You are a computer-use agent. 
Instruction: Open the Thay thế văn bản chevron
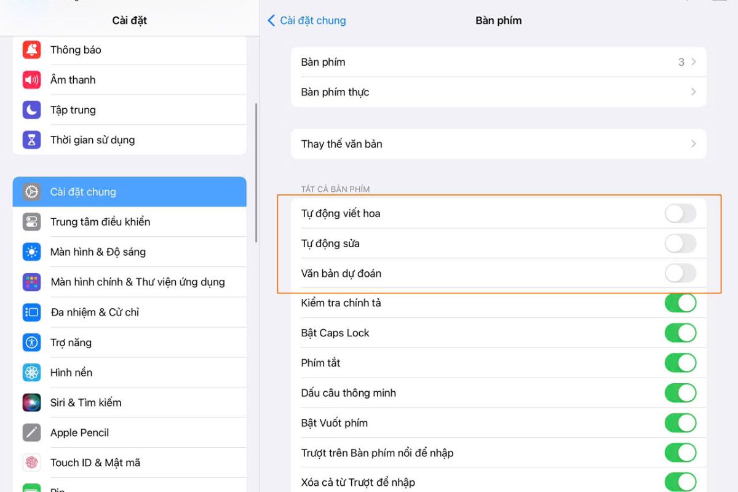point(693,144)
